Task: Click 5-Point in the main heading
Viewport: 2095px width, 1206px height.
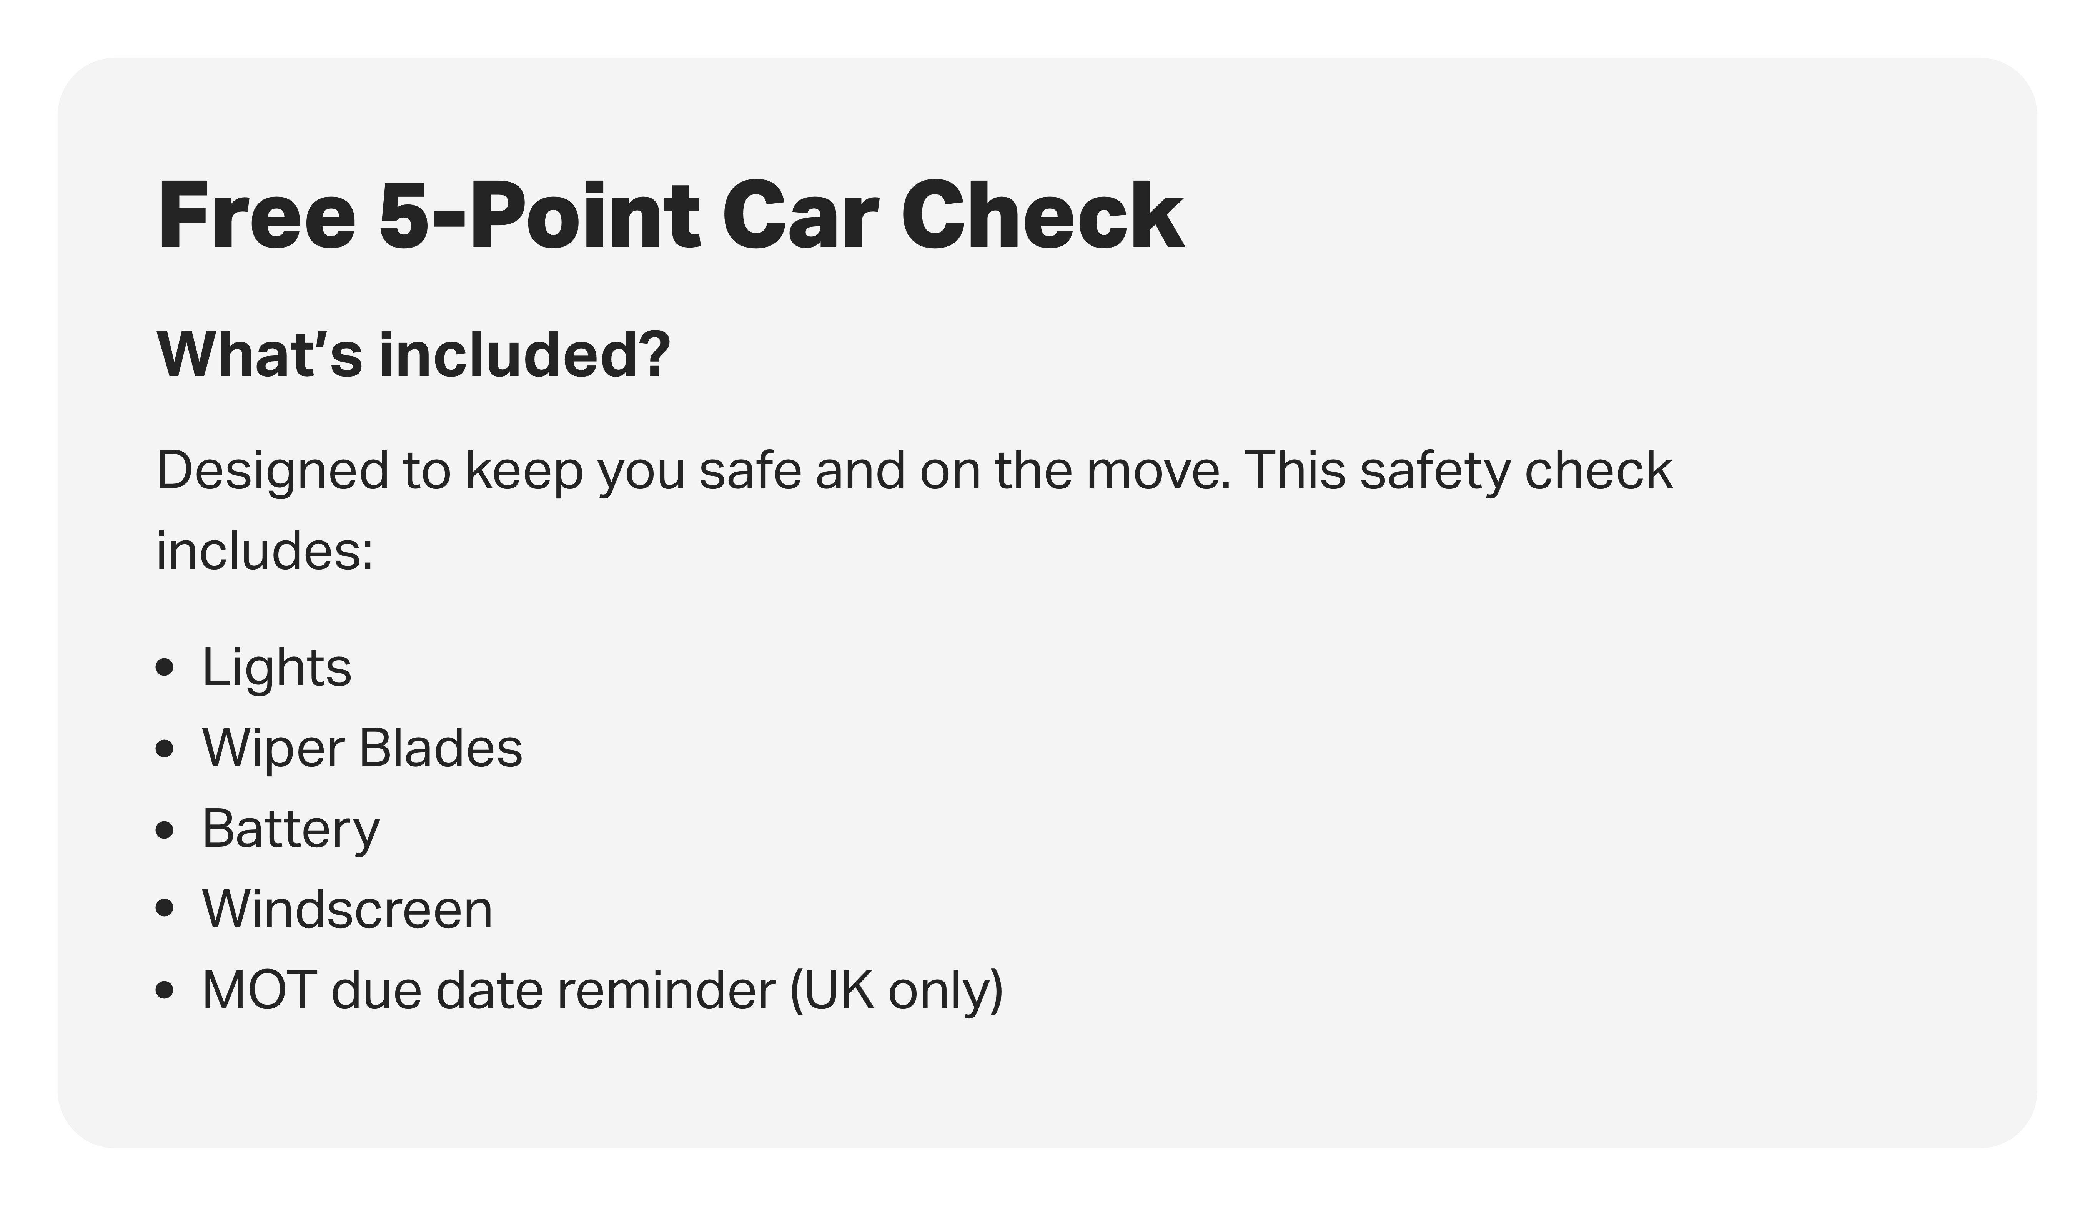Action: [x=539, y=217]
